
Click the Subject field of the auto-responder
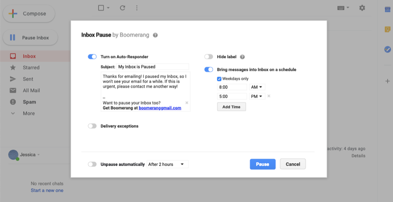(x=152, y=67)
